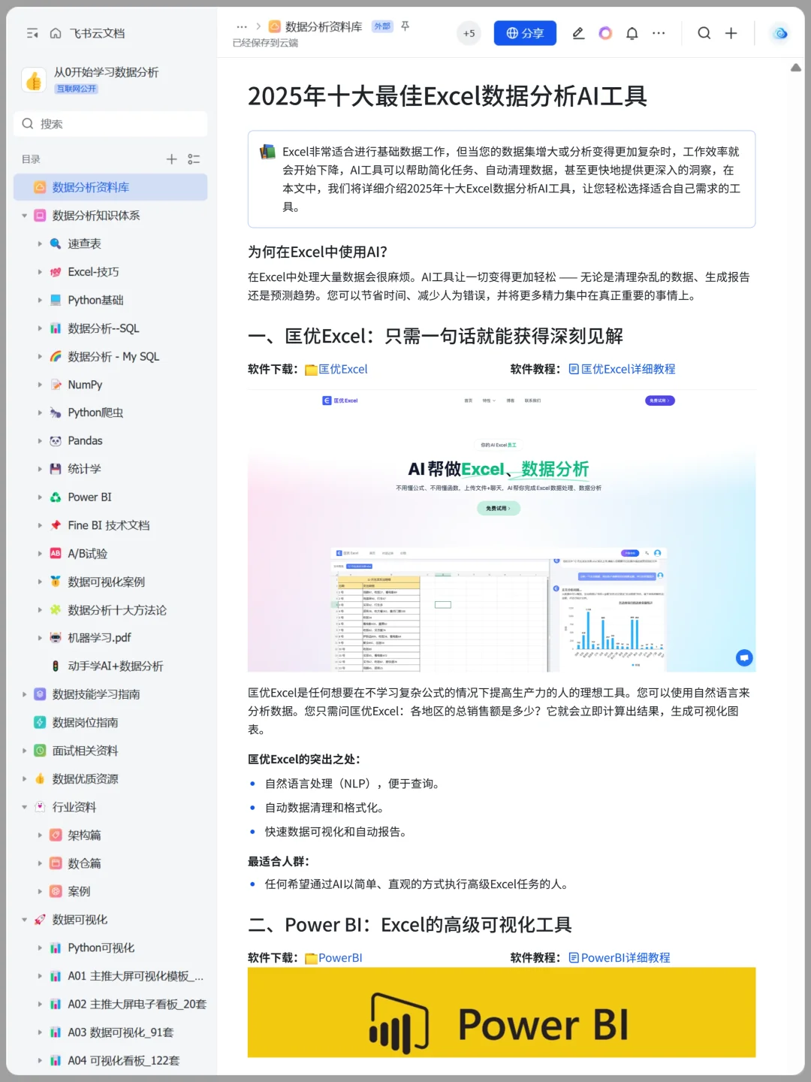The width and height of the screenshot is (811, 1082).
Task: Open the 匡优Excel download link
Action: [x=343, y=370]
